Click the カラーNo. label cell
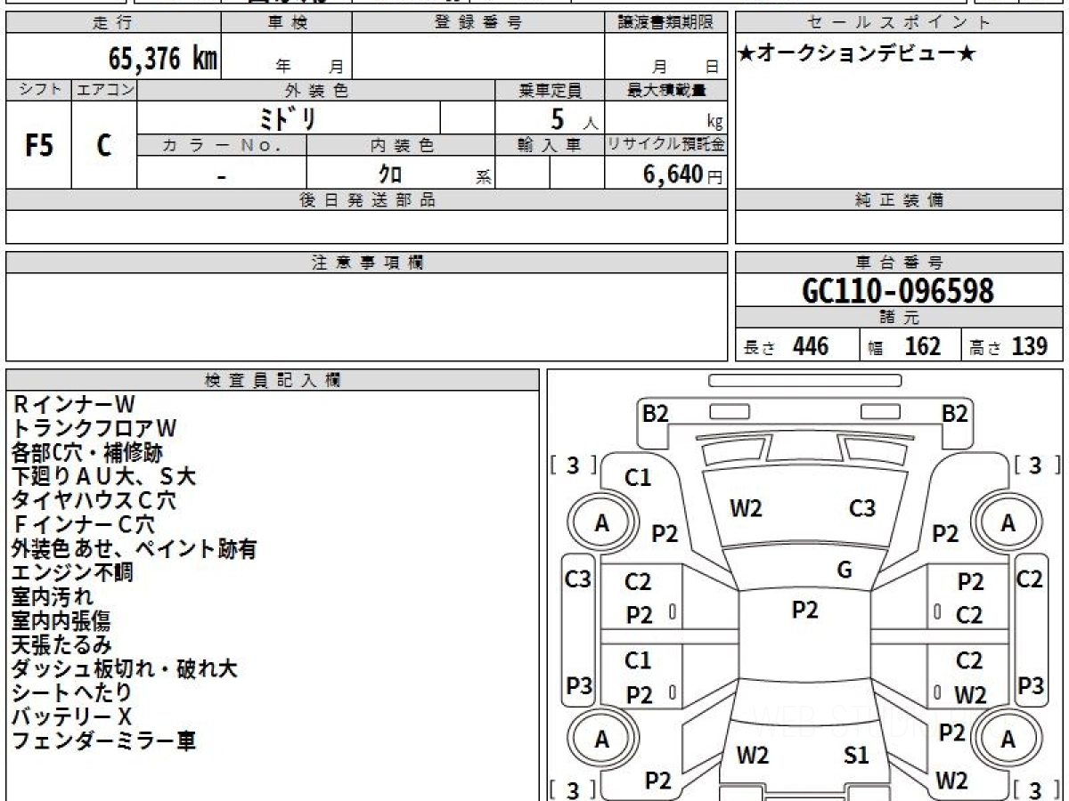The height and width of the screenshot is (801, 1069). click(x=222, y=145)
